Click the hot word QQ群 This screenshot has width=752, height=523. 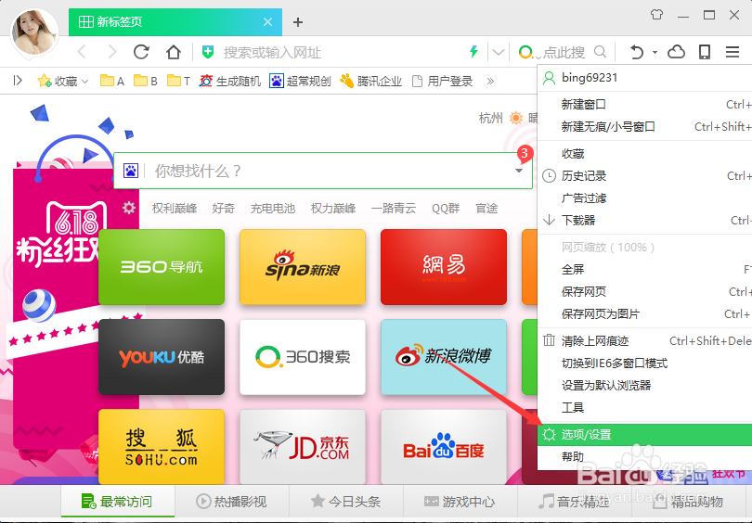pos(446,209)
